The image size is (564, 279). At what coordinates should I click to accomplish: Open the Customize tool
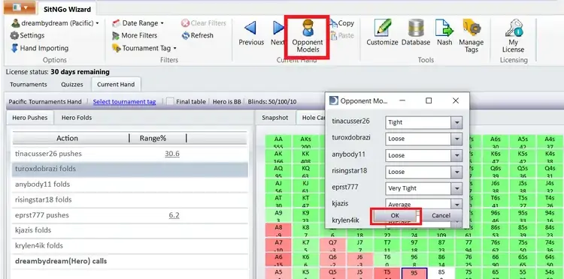[x=382, y=33]
